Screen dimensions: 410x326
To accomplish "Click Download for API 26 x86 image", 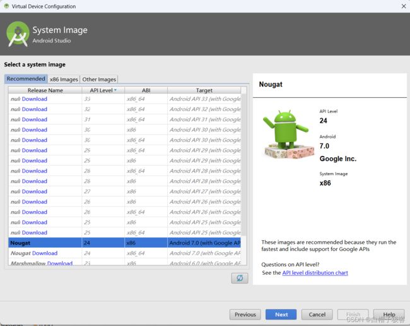I will coord(35,202).
